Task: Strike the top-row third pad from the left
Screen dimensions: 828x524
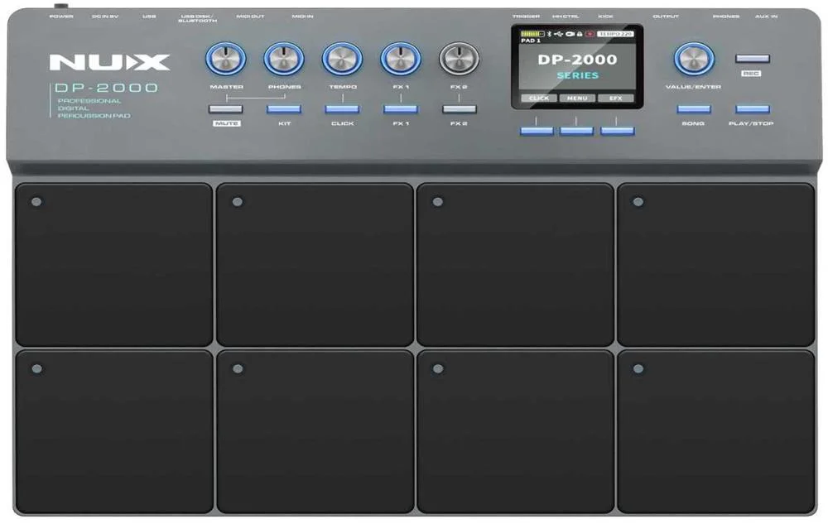Action: [515, 264]
